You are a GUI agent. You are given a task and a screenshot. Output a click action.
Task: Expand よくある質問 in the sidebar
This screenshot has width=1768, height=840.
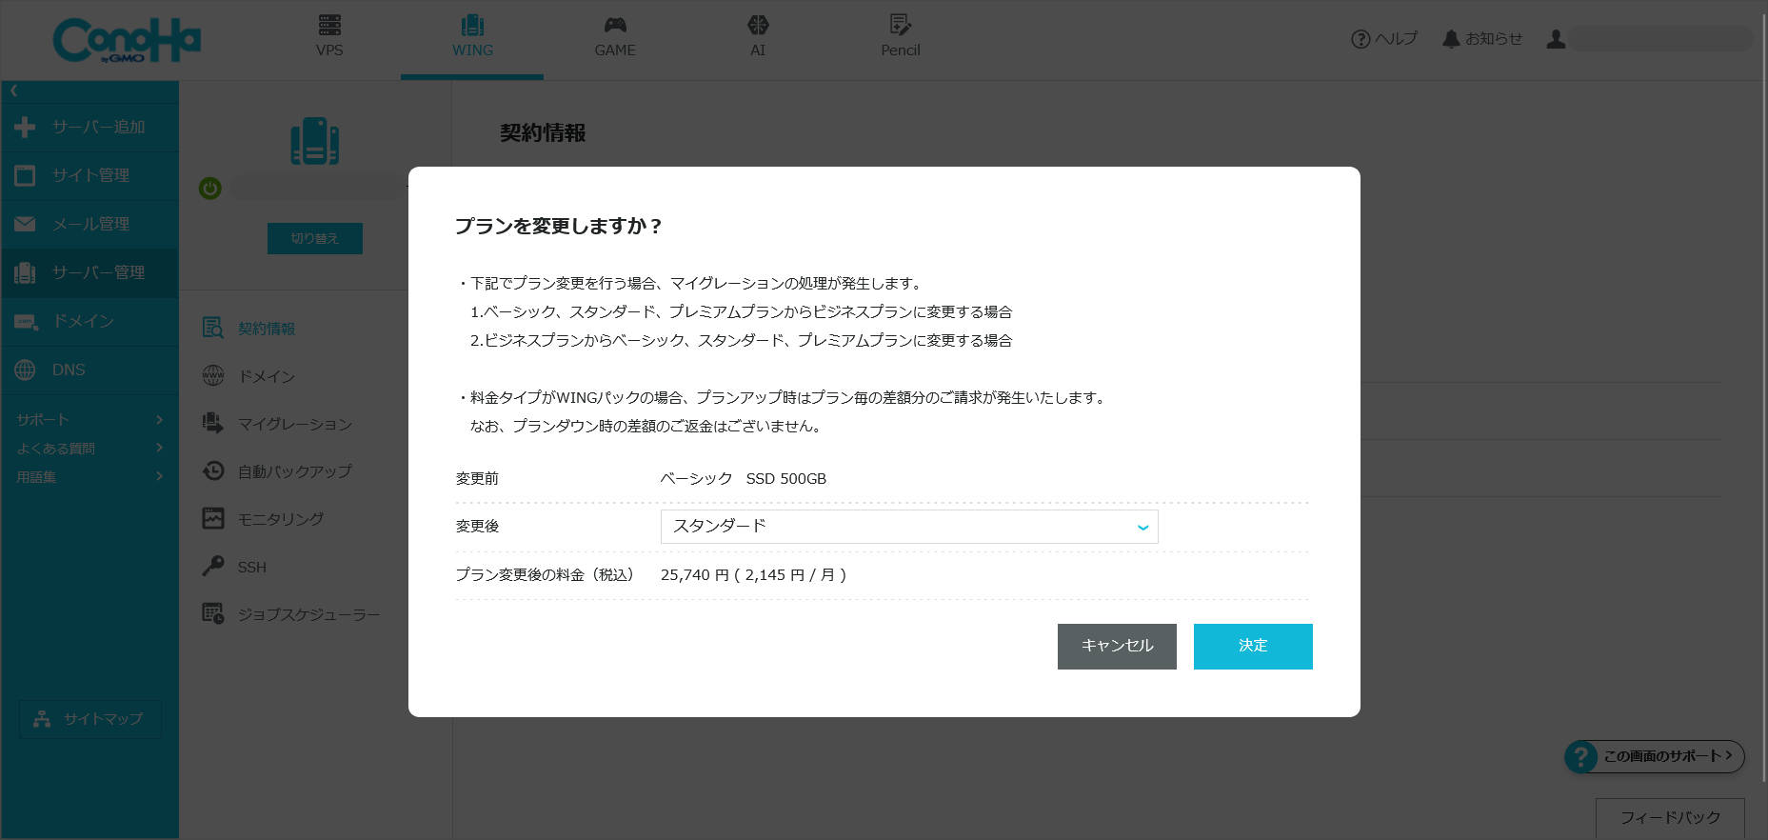pyautogui.click(x=89, y=449)
